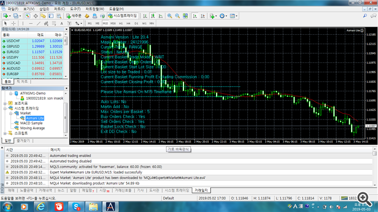Open the indicators list dropdown icon

pyautogui.click(x=213, y=16)
